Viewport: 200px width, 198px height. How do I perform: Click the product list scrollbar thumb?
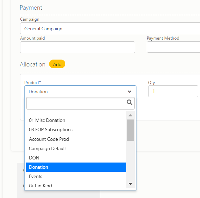pos(130,130)
